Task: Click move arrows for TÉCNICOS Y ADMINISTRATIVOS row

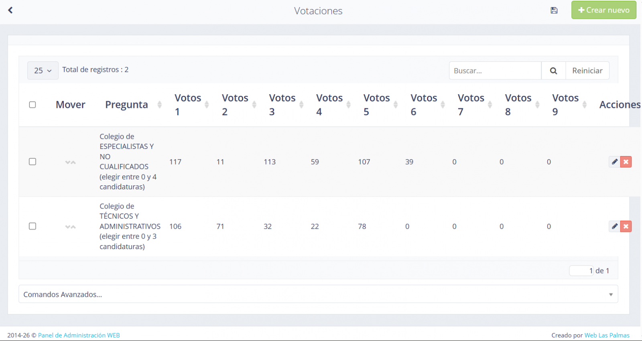Action: pyautogui.click(x=70, y=227)
